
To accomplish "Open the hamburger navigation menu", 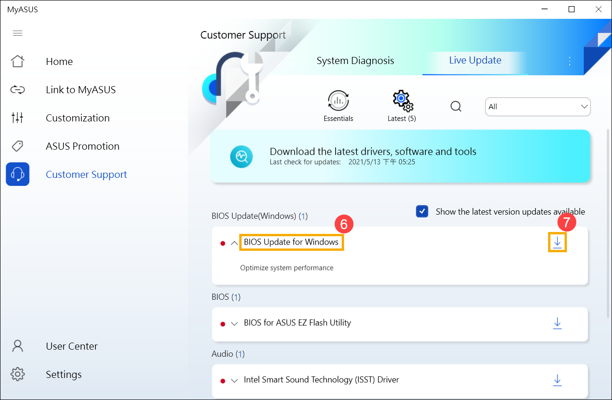I will [x=17, y=33].
